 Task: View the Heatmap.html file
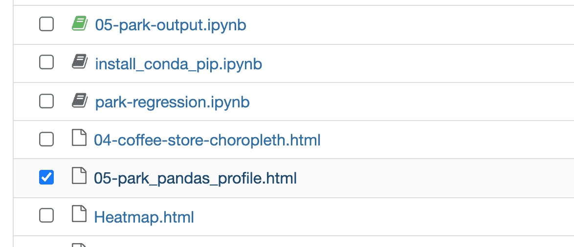tap(144, 216)
